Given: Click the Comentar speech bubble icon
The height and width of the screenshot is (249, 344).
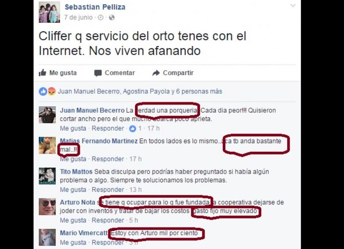Looking at the screenshot, I should pyautogui.click(x=98, y=73).
